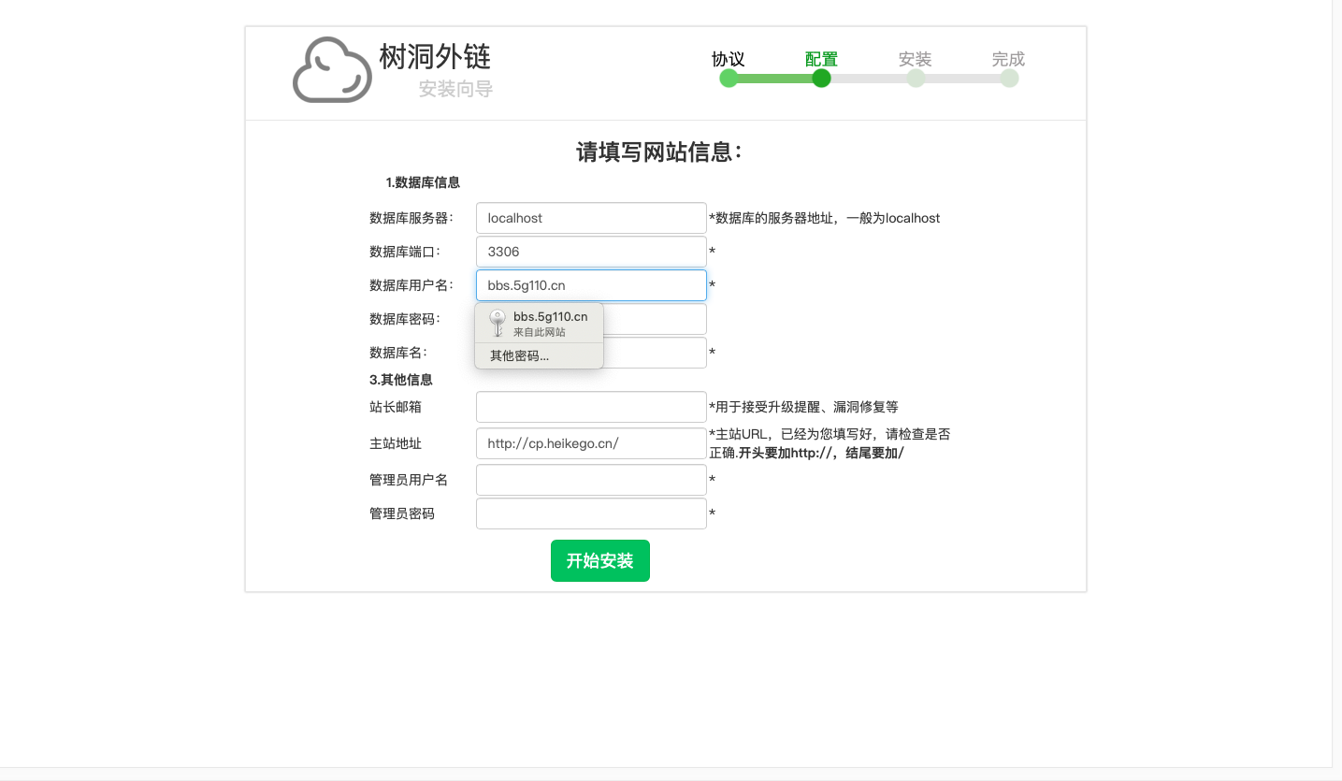Click the 主站地址 URL field

591,443
